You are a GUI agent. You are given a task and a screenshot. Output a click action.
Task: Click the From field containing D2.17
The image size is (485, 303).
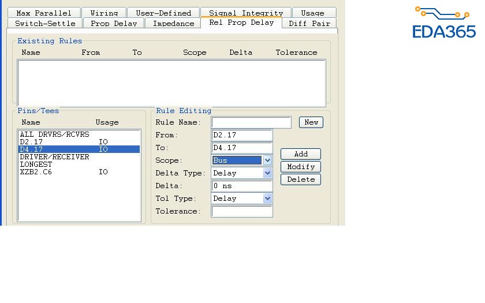pyautogui.click(x=242, y=135)
